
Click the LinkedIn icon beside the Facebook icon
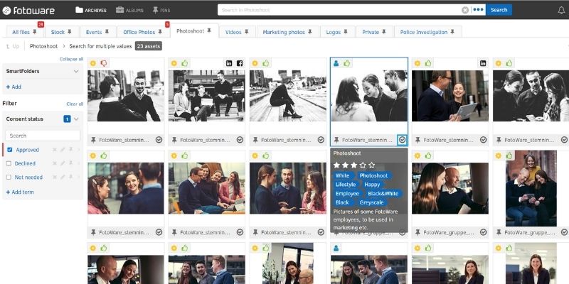(x=229, y=63)
